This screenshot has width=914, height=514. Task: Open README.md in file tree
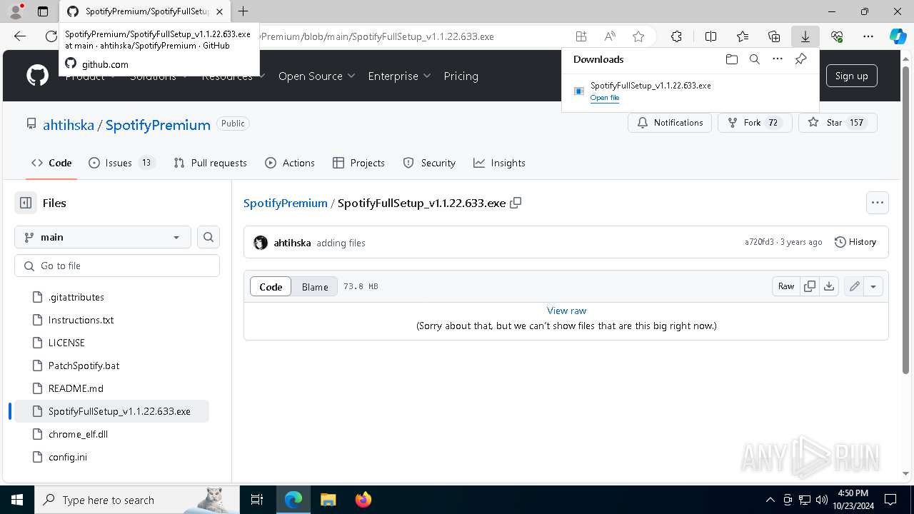76,388
